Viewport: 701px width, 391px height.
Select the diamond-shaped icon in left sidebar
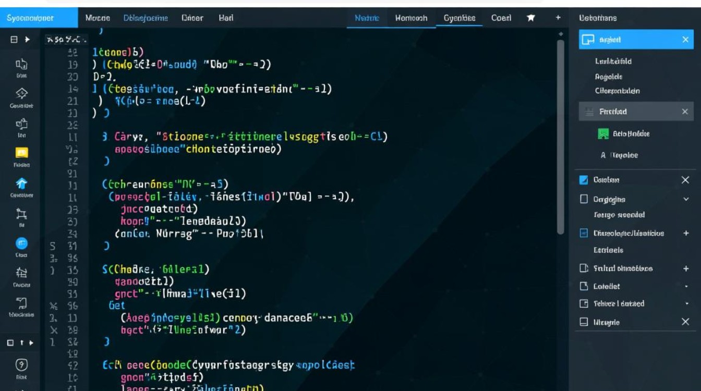click(21, 94)
